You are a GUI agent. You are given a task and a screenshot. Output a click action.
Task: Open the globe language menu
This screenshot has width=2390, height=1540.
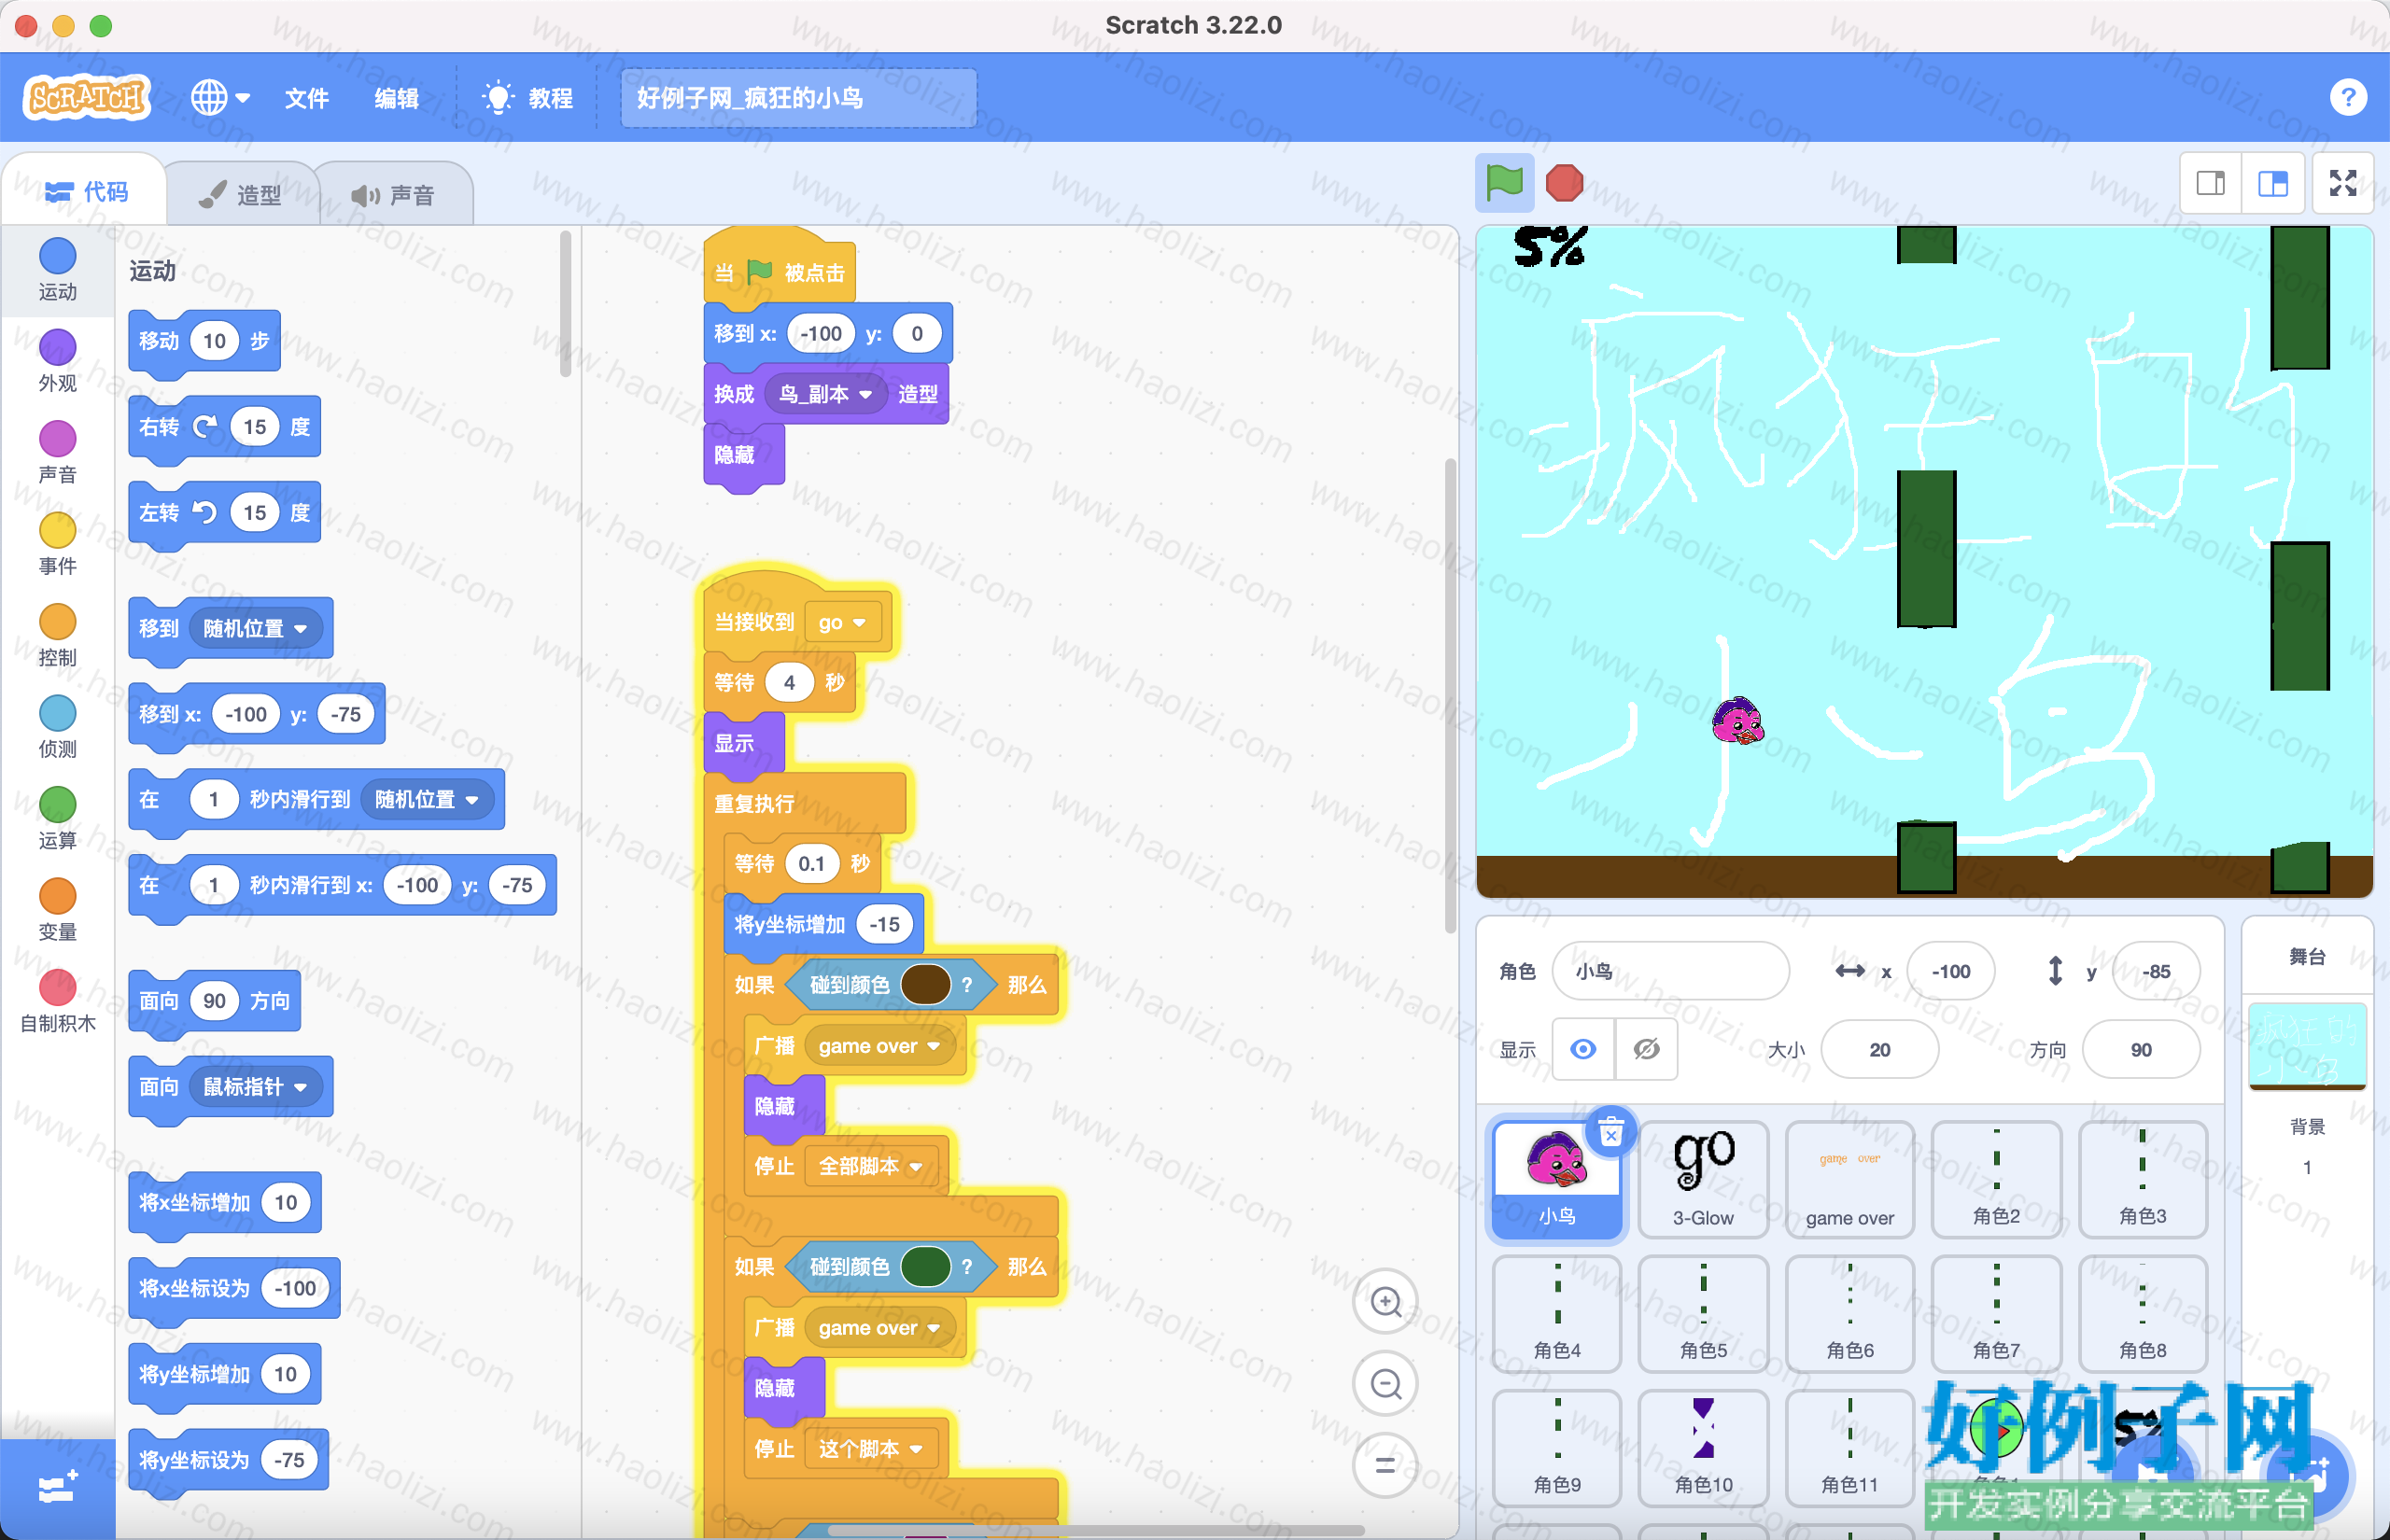220,97
